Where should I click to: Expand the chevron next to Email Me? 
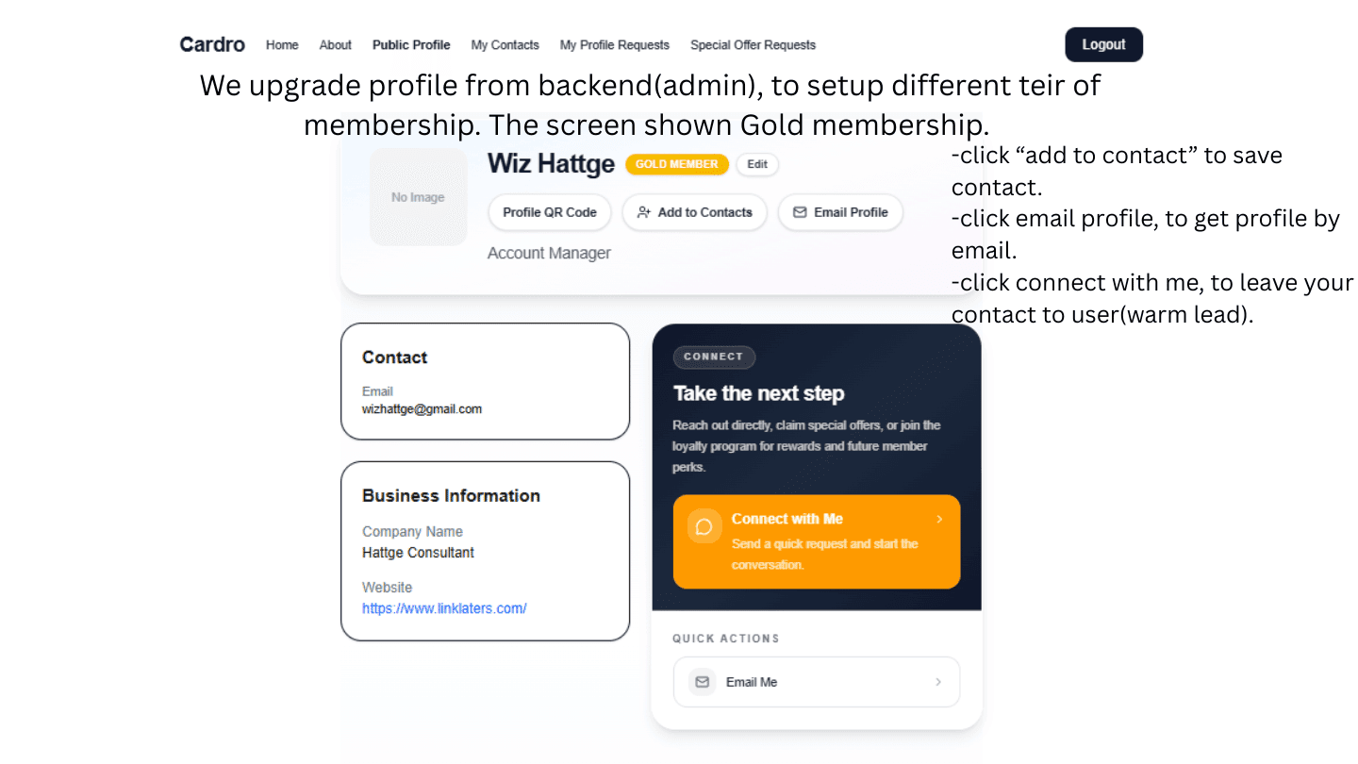[x=937, y=681]
